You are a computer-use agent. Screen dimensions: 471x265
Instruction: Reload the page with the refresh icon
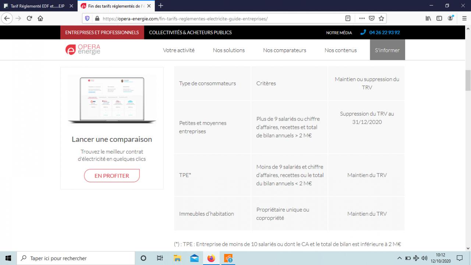(29, 18)
